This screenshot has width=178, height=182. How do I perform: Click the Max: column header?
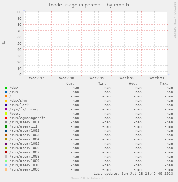(x=164, y=83)
